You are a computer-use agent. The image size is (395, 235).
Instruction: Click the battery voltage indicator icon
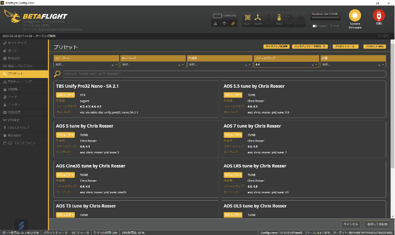click(217, 16)
